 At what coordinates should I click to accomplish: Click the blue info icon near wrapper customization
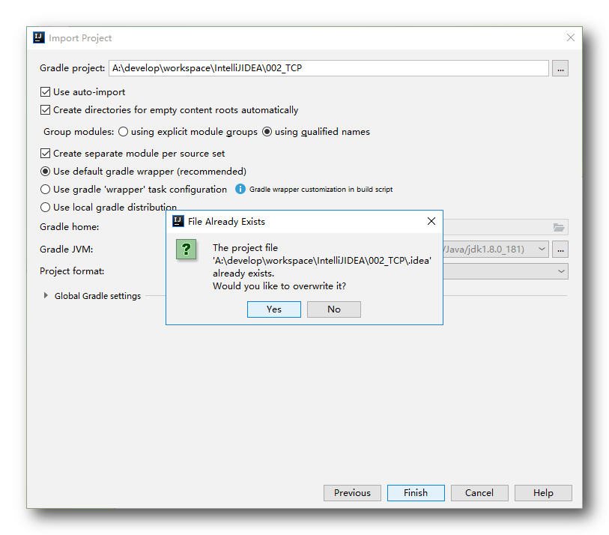click(240, 189)
